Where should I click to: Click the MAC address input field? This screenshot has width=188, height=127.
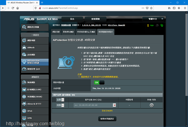tap(93, 105)
